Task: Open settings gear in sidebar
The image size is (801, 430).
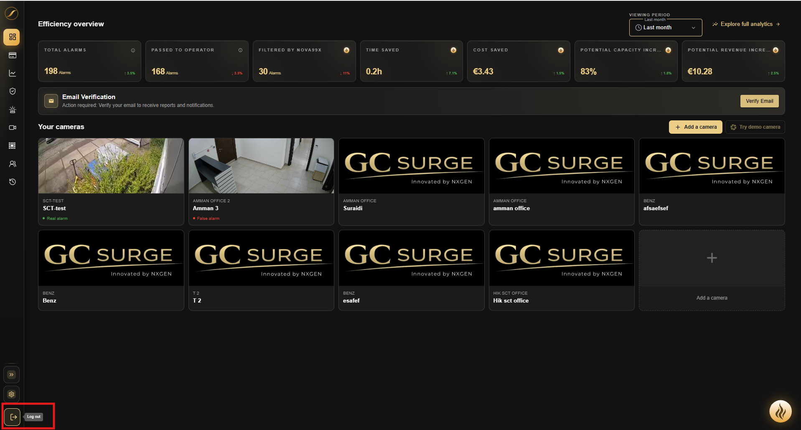Action: coord(11,394)
